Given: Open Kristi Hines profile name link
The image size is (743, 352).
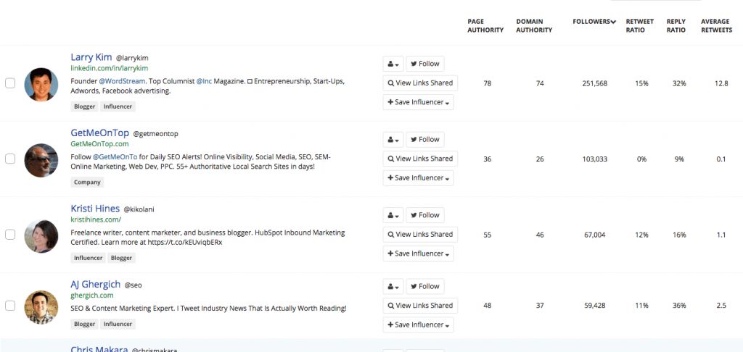Looking at the screenshot, I should point(95,209).
